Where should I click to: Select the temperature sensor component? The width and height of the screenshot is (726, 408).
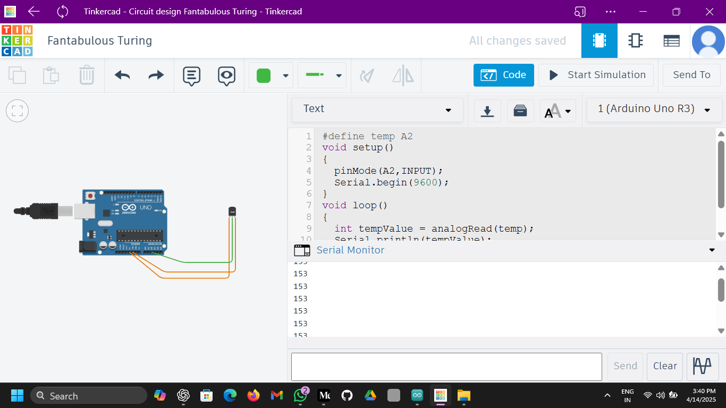pyautogui.click(x=232, y=211)
